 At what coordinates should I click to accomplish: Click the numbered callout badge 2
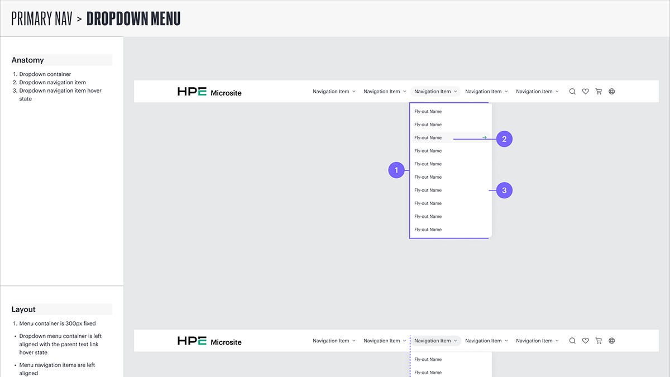[504, 139]
